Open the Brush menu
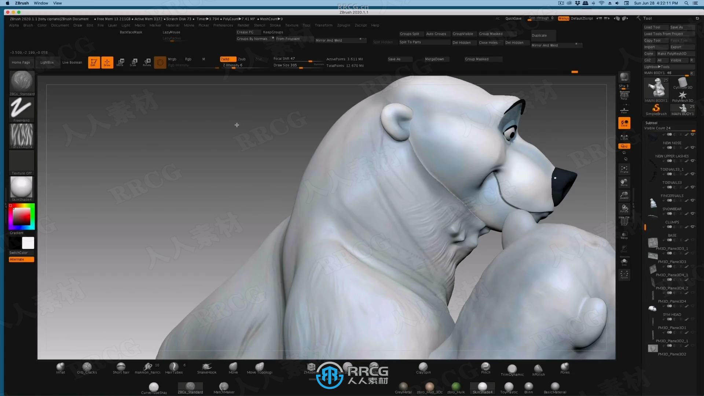Screen dimensions: 704x396 [28, 25]
